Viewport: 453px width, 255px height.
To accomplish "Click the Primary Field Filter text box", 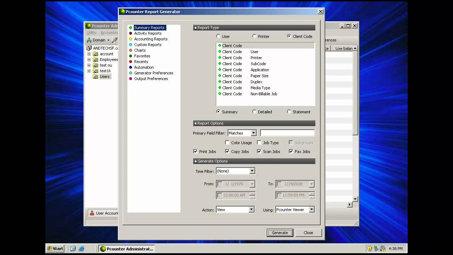I will (287, 133).
